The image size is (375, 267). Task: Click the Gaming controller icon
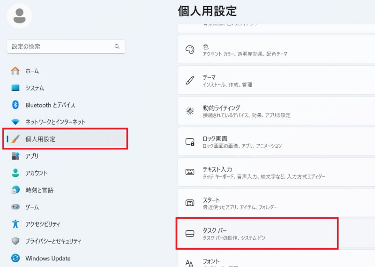[15, 206]
